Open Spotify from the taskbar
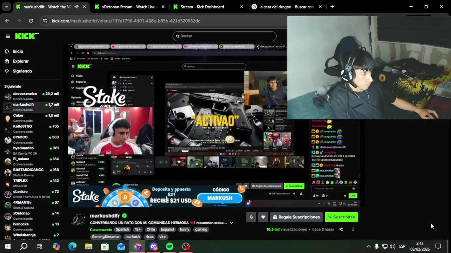This screenshot has width=451, height=253. 169,247
